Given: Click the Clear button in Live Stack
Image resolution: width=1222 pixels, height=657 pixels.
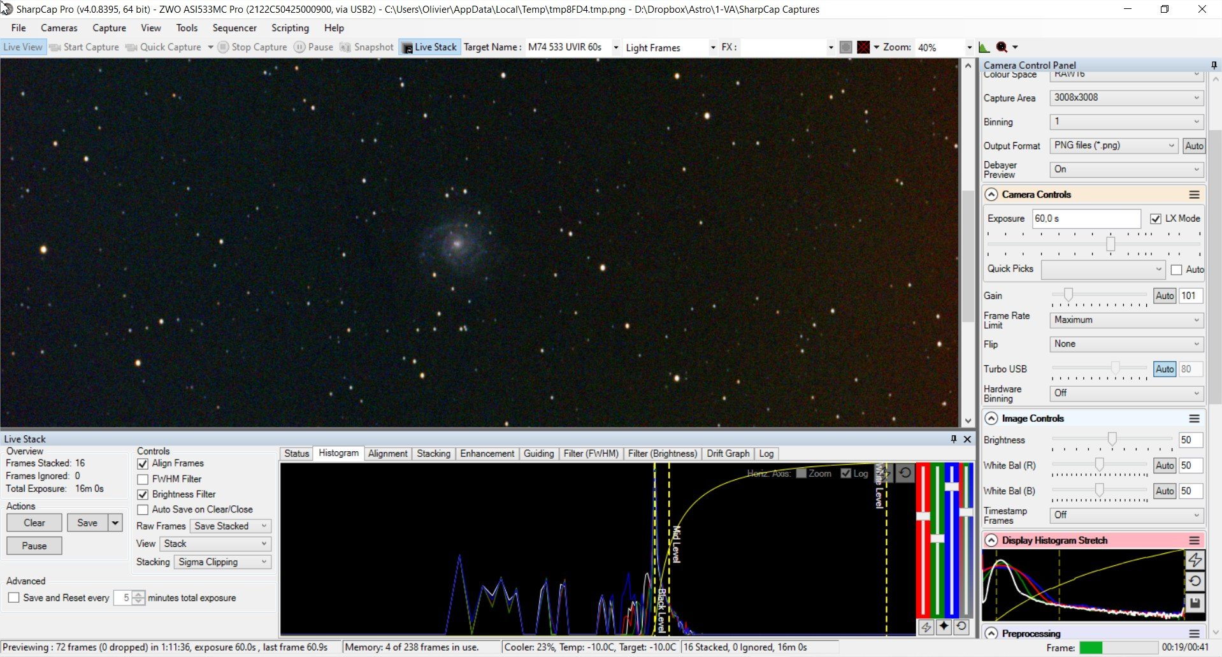Looking at the screenshot, I should click(34, 523).
